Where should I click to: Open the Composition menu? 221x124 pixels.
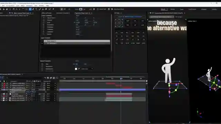coord(10,6)
